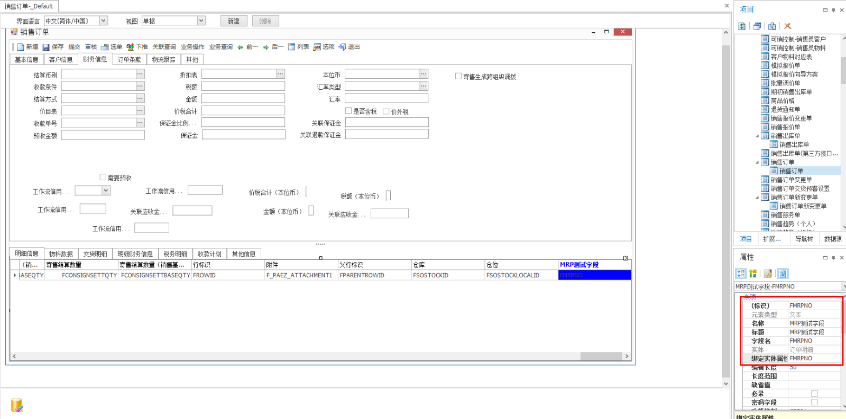Click the 新增 (New) document icon
The width and height of the screenshot is (846, 419).
tap(21, 47)
